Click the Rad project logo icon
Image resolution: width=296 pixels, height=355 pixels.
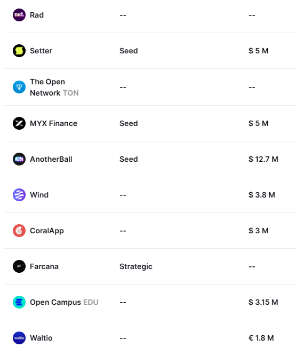[19, 15]
